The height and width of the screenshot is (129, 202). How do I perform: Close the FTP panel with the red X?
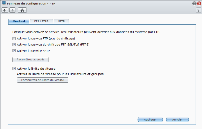point(199,3)
